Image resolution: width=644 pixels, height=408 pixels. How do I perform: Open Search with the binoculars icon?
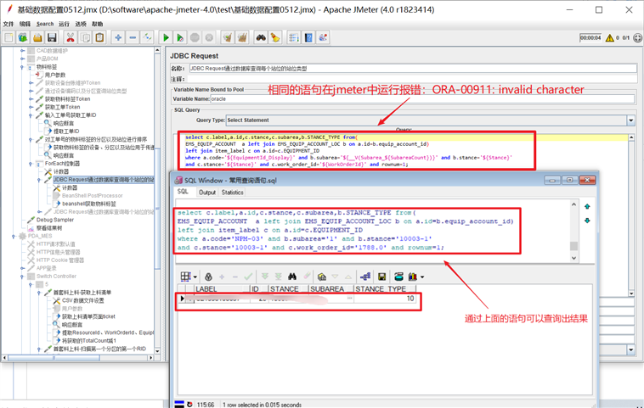pyautogui.click(x=261, y=37)
